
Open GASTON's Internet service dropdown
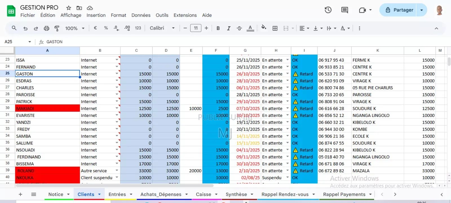coord(117,74)
